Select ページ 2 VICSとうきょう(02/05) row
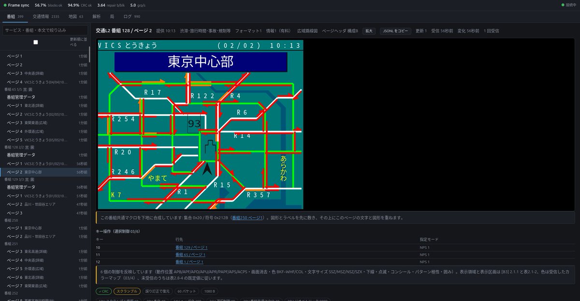Viewport: 580px width, 301px height. 44,114
